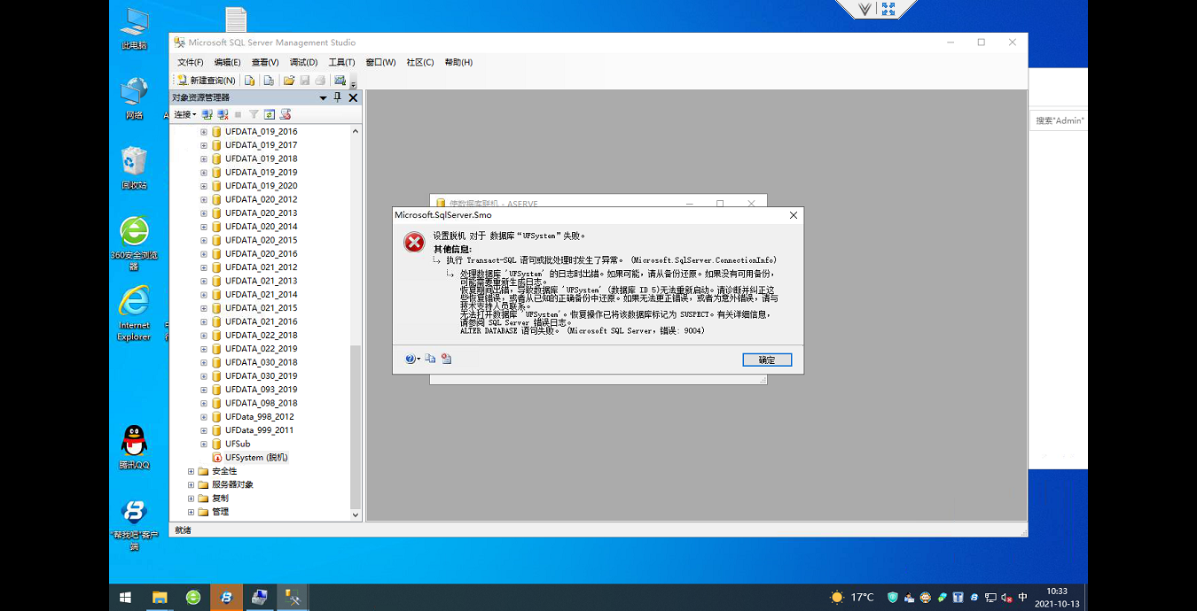Click the connect server icon in Object Explorer

[207, 114]
